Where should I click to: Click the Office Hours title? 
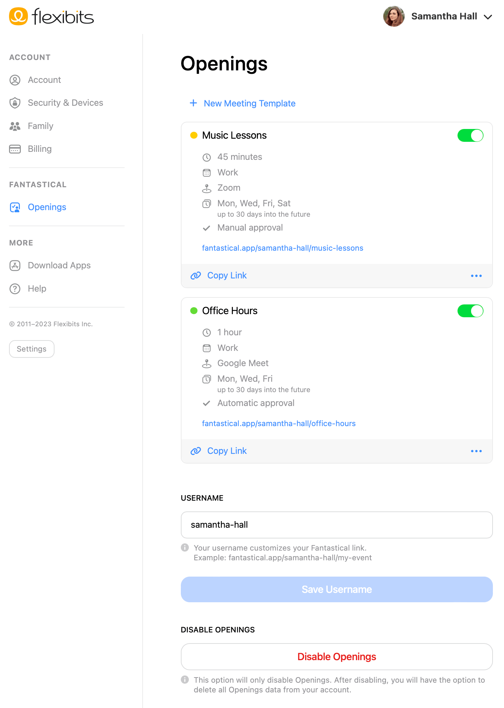pos(230,311)
